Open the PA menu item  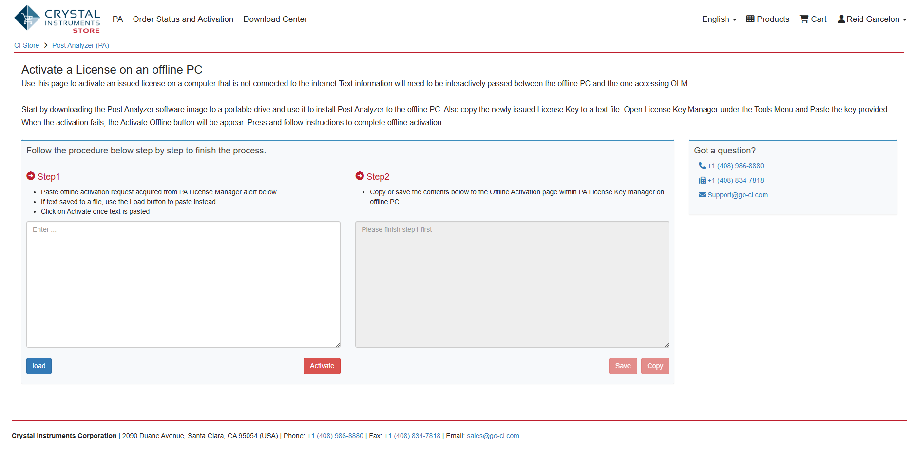coord(117,19)
